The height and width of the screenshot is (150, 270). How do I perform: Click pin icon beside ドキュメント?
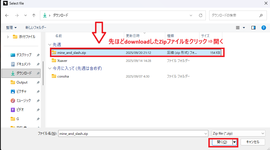click(38, 64)
